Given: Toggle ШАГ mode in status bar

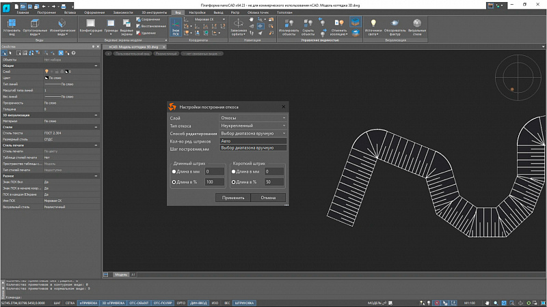Looking at the screenshot, I should click(x=57, y=303).
